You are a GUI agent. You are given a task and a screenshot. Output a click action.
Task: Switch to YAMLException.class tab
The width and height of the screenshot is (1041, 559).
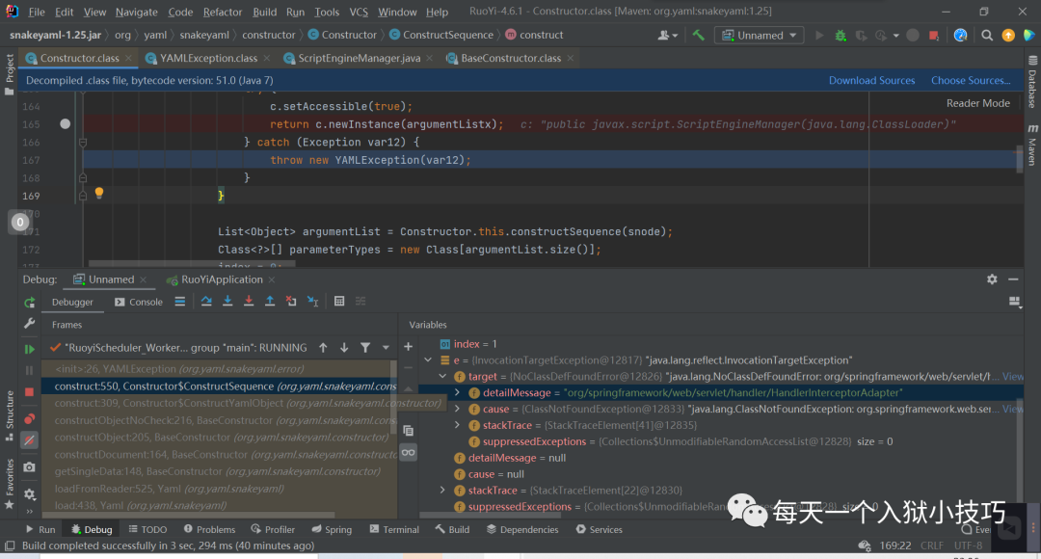[x=207, y=59]
